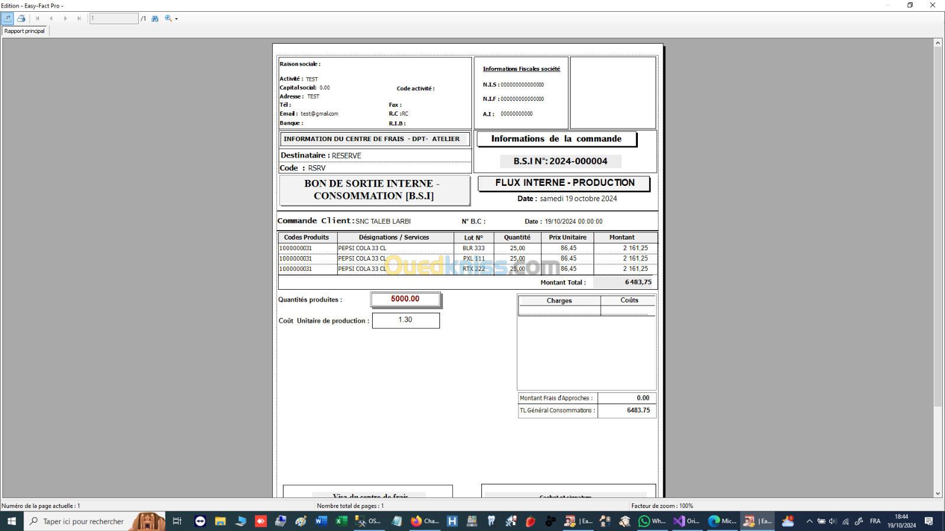The width and height of the screenshot is (945, 531).
Task: Click the FRA language indicator
Action: tap(875, 521)
